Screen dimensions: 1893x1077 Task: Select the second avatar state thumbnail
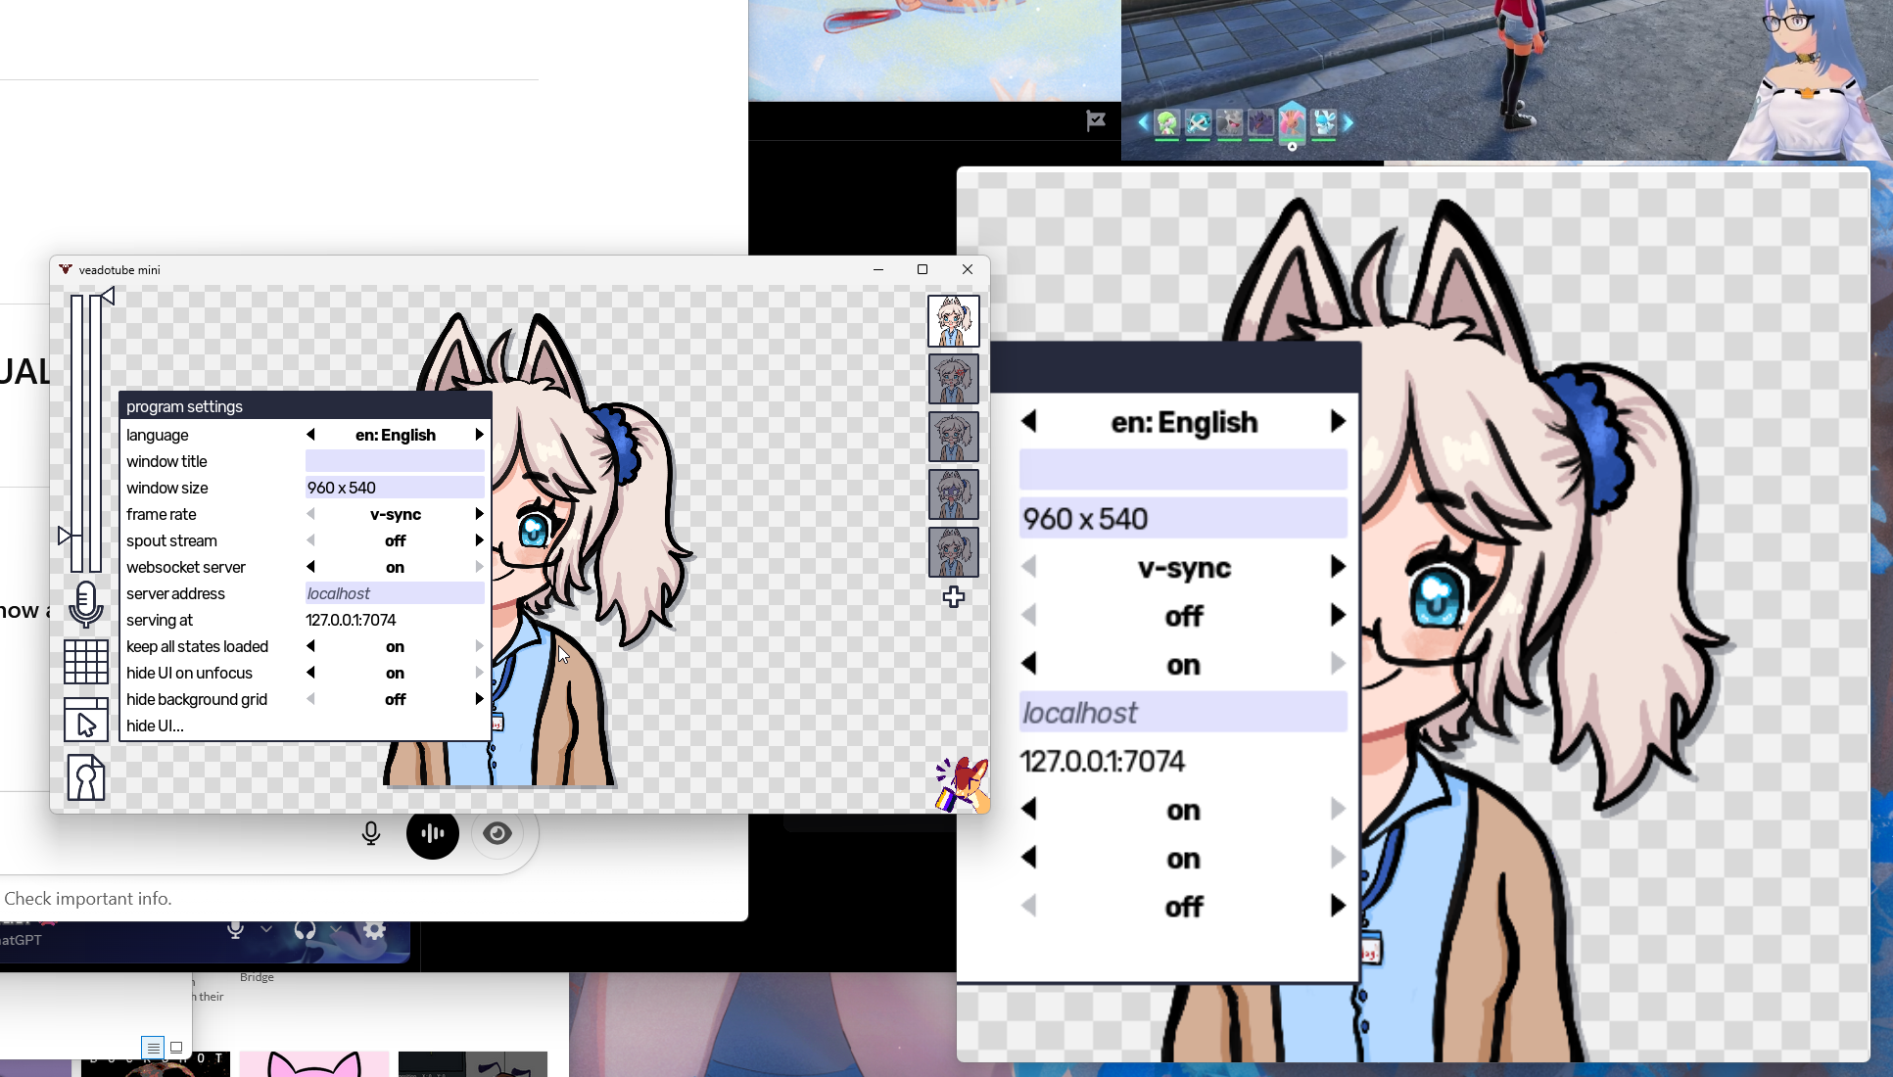954,379
